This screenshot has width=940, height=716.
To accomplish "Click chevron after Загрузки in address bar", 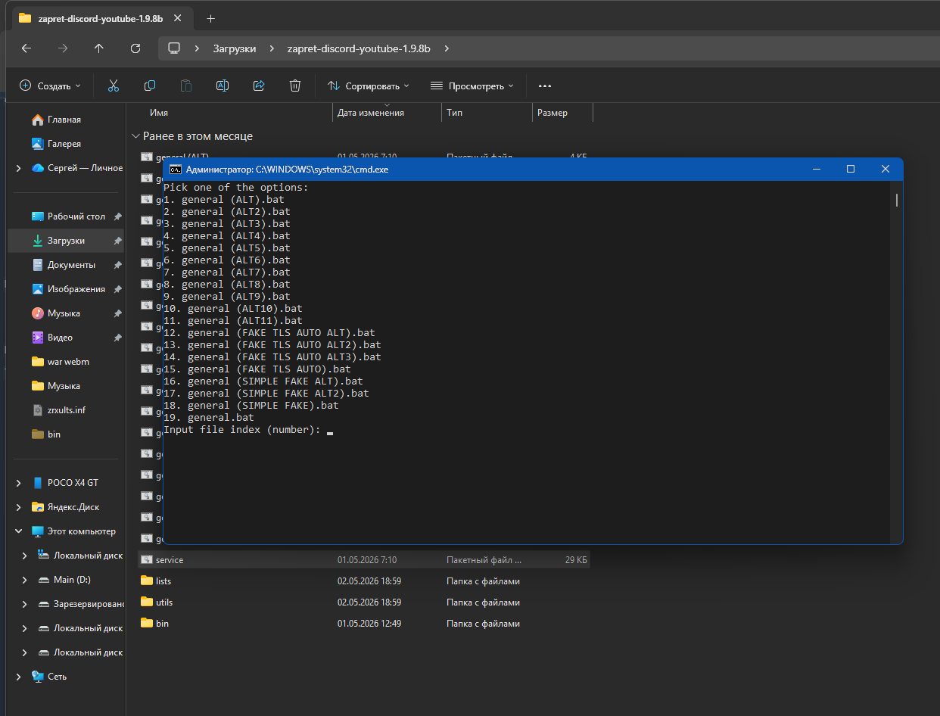I will click(272, 48).
